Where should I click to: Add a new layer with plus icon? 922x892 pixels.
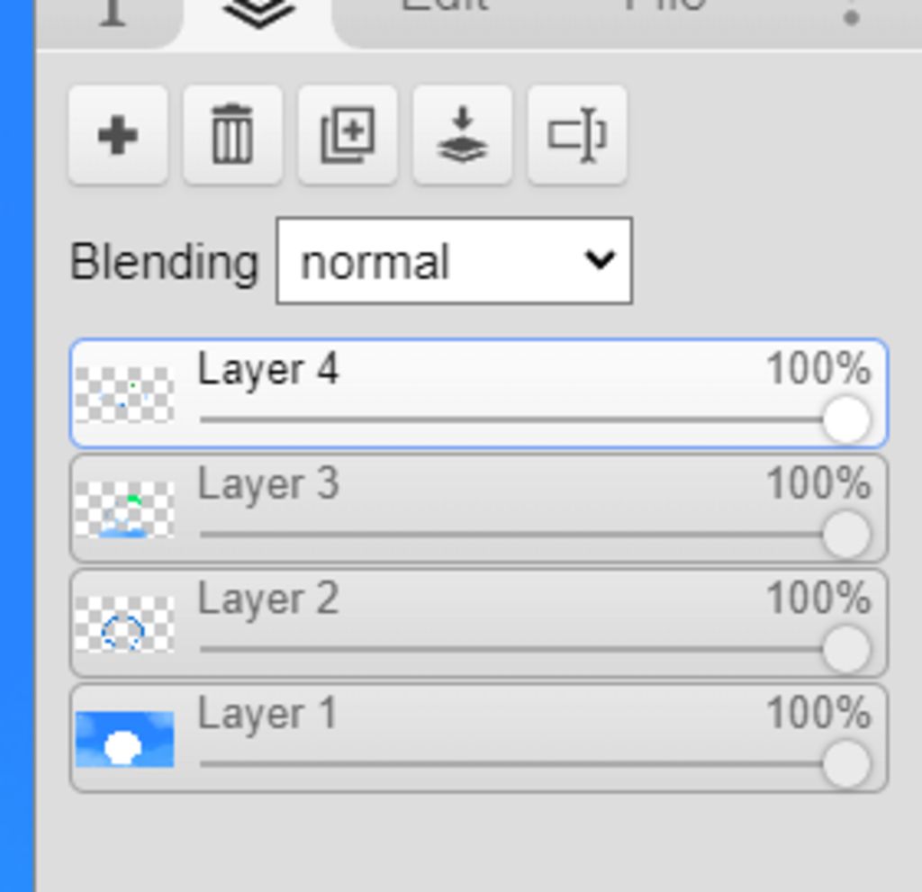[x=118, y=135]
